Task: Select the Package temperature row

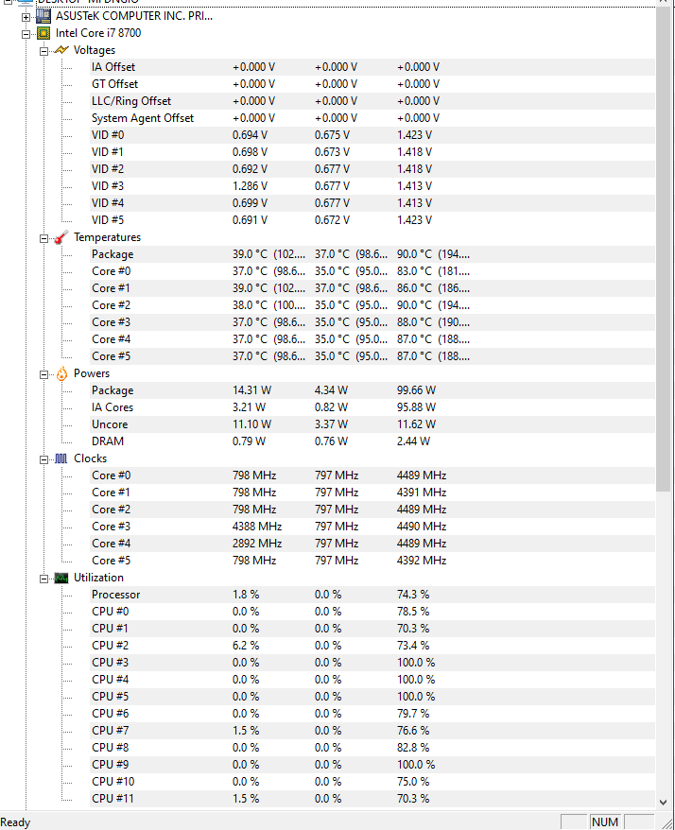Action: point(372,254)
